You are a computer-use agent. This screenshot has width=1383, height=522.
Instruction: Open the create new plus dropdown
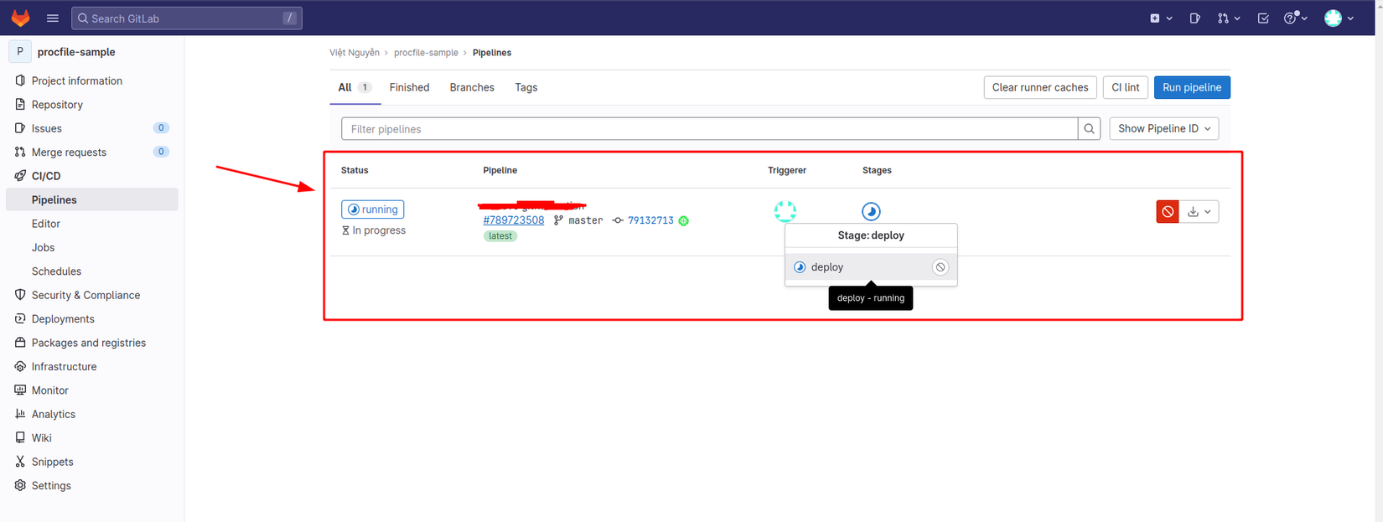1161,18
